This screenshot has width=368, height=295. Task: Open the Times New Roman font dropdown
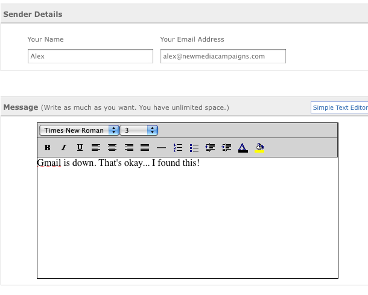[79, 130]
